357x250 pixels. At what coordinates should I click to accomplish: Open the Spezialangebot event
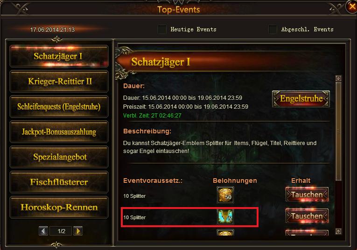tap(59, 157)
